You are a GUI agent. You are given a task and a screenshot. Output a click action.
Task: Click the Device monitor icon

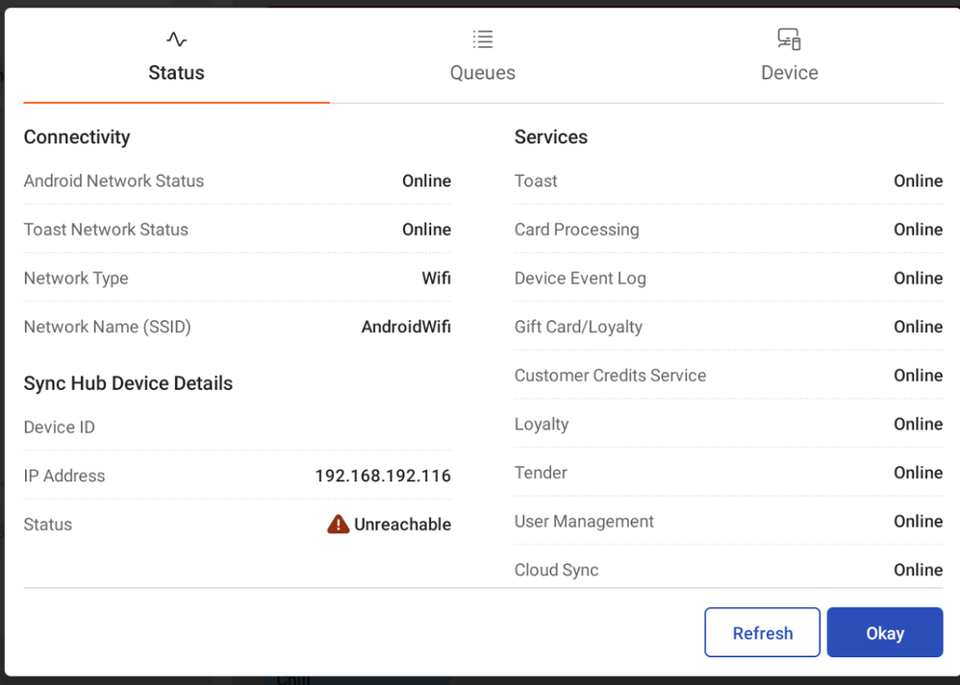point(789,39)
